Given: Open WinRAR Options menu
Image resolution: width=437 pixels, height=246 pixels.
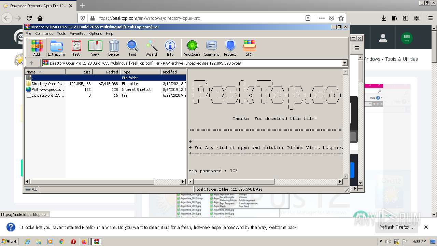Looking at the screenshot, I should click(x=96, y=33).
